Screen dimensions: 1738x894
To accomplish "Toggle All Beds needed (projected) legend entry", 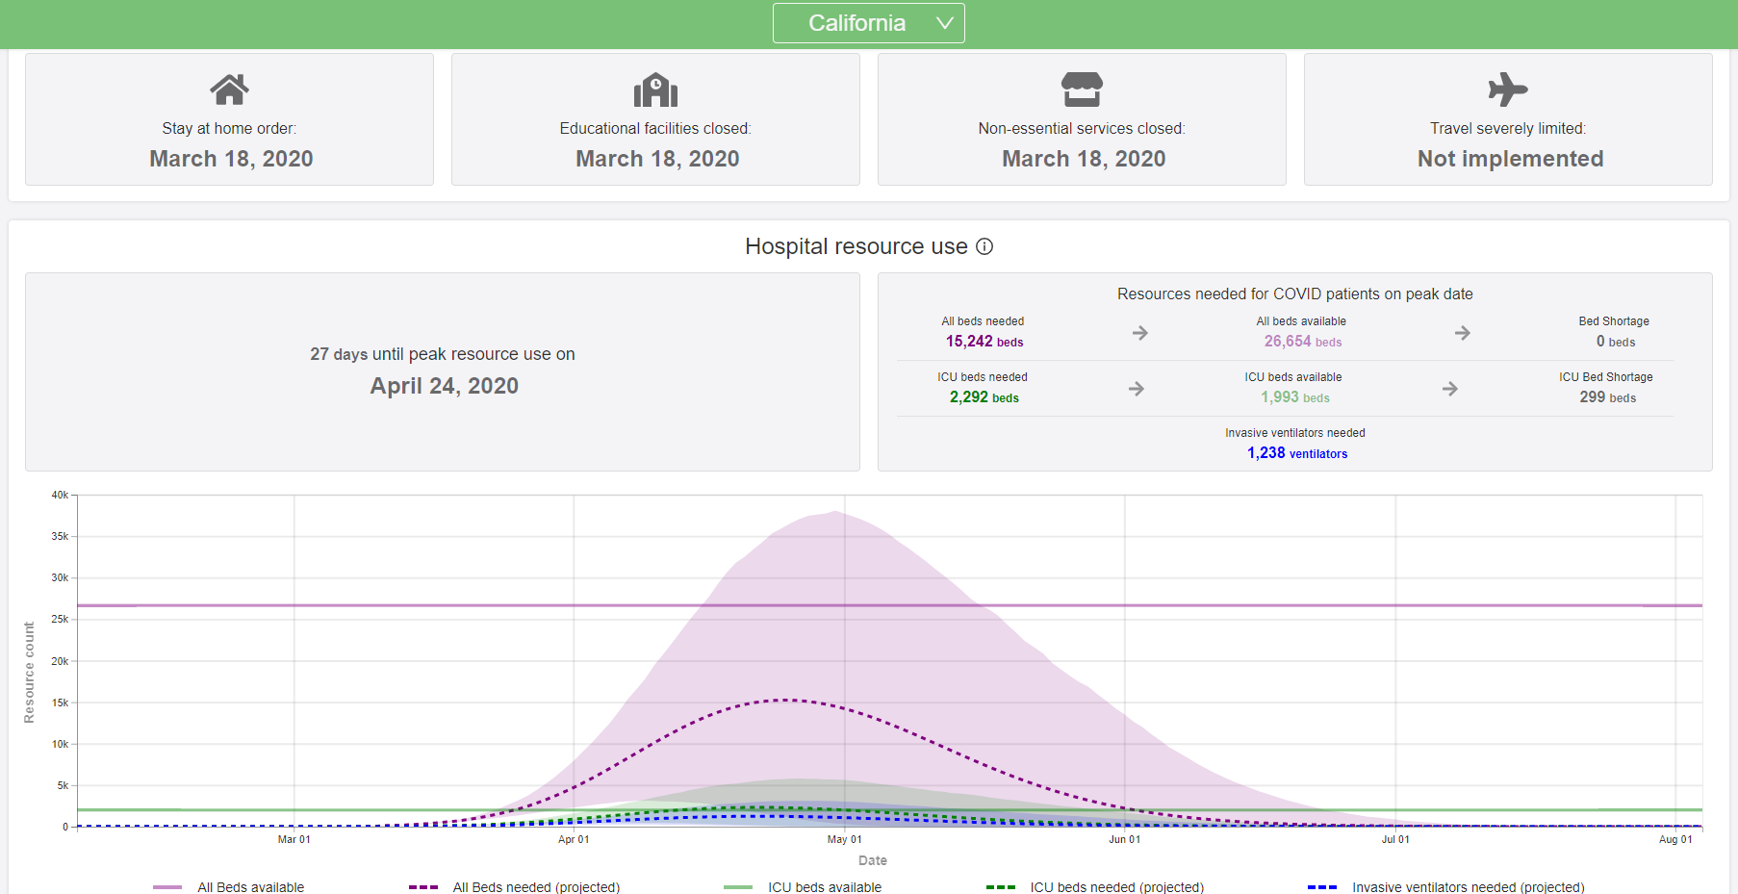I will (x=514, y=887).
